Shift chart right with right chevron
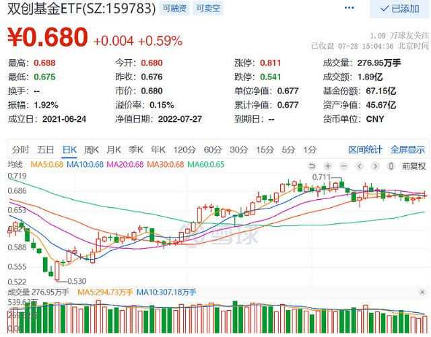Image resolution: width=431 pixels, height=337 pixels. coord(375,166)
